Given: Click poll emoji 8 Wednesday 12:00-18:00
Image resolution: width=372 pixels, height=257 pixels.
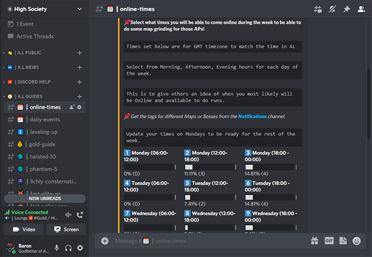Looking at the screenshot, I should coord(188,213).
